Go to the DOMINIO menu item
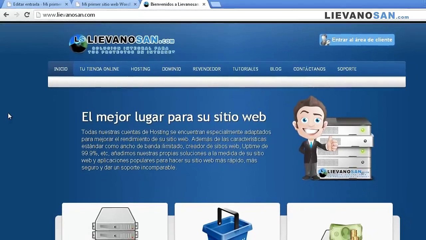 (x=171, y=69)
